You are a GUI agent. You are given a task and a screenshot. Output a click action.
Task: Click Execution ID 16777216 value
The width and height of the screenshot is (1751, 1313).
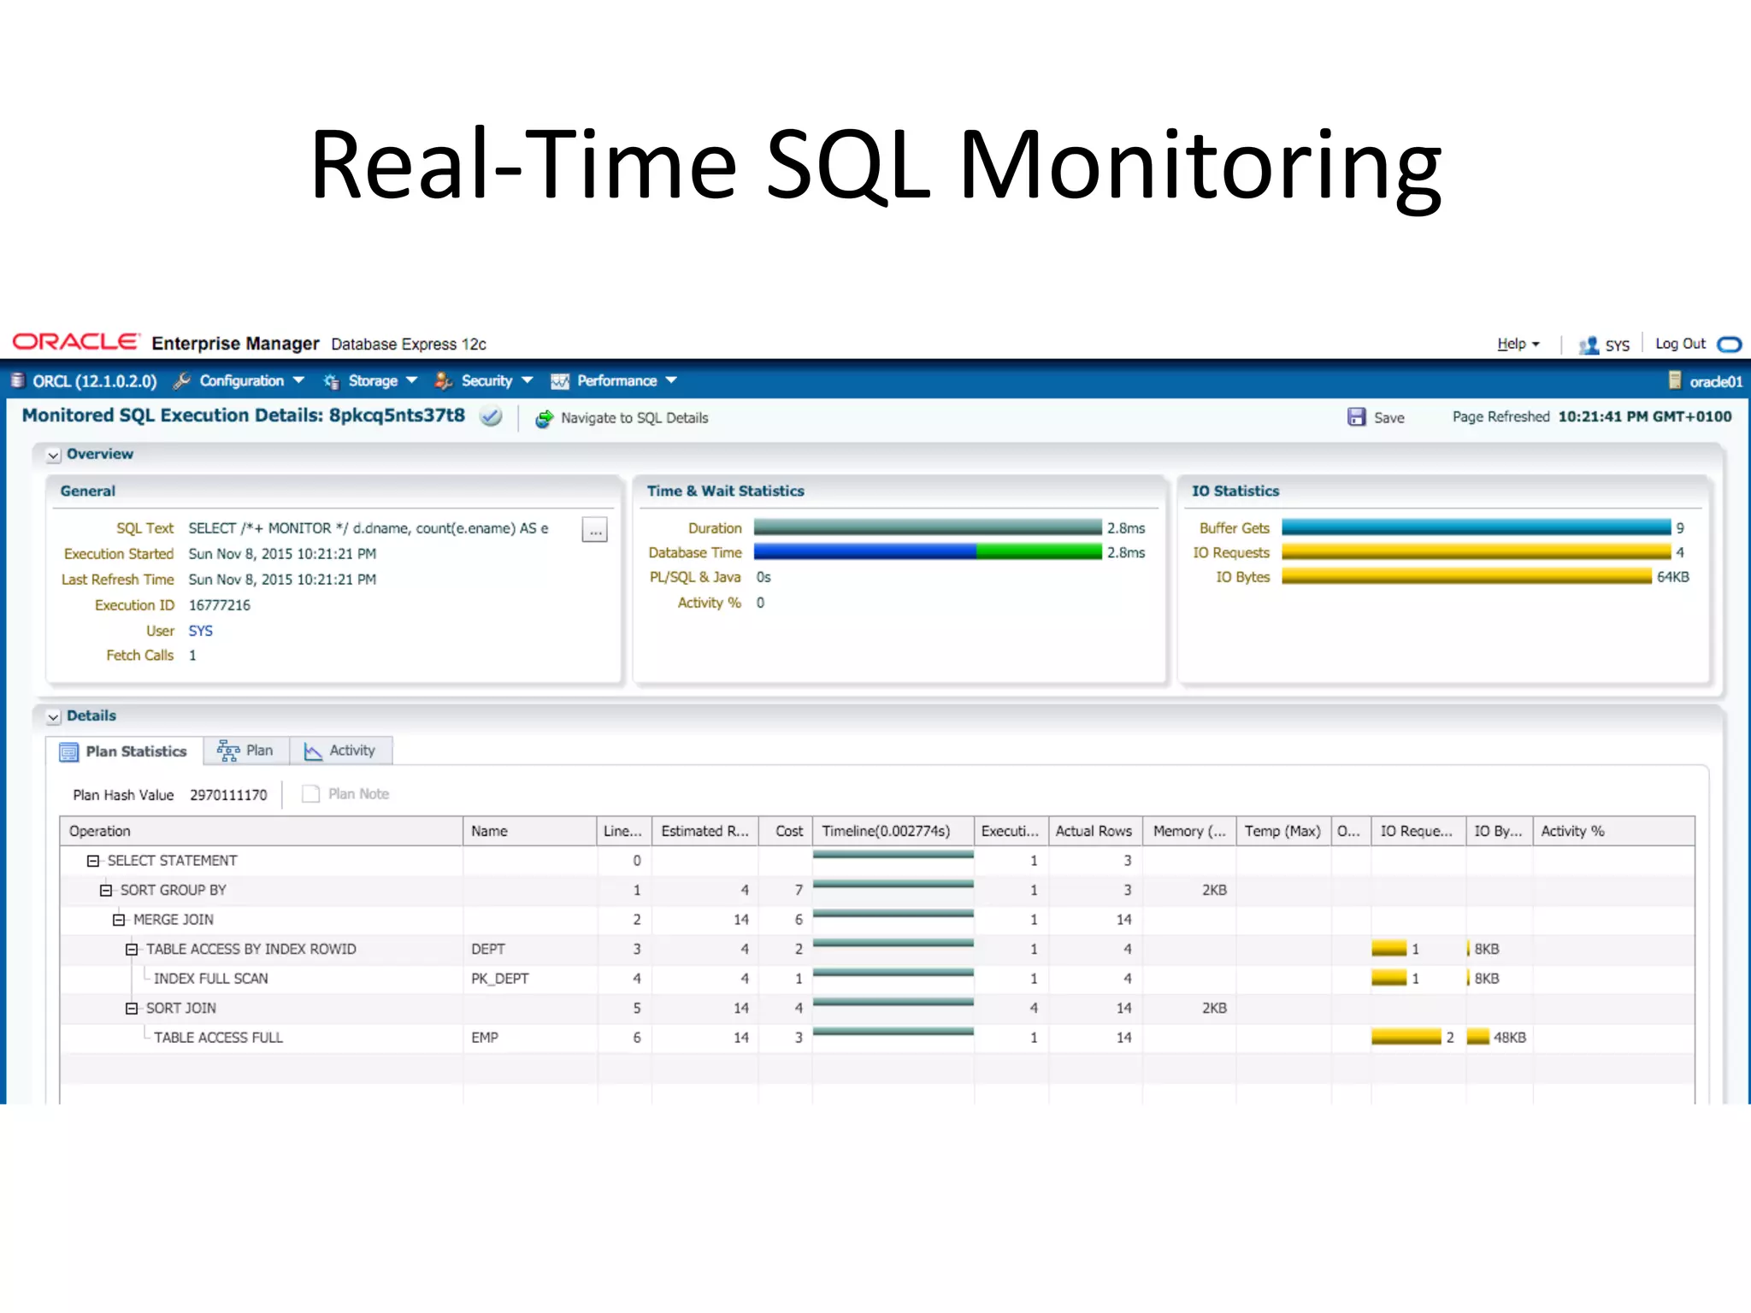(220, 605)
